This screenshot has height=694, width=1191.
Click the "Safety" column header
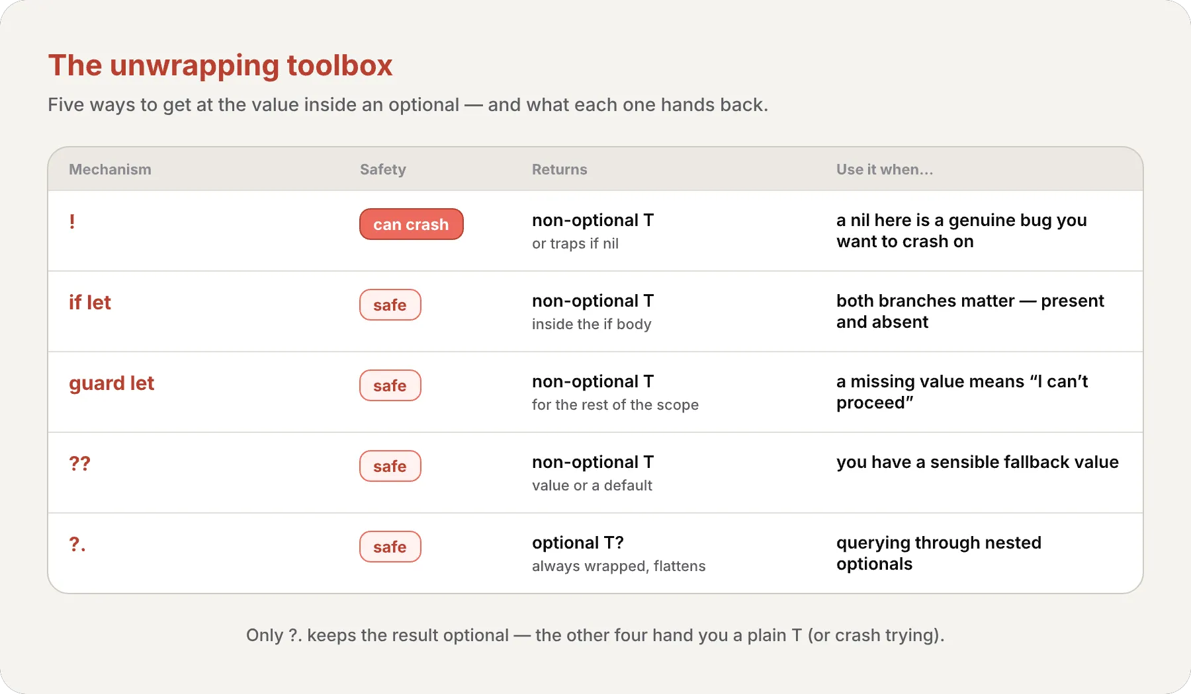(x=383, y=169)
